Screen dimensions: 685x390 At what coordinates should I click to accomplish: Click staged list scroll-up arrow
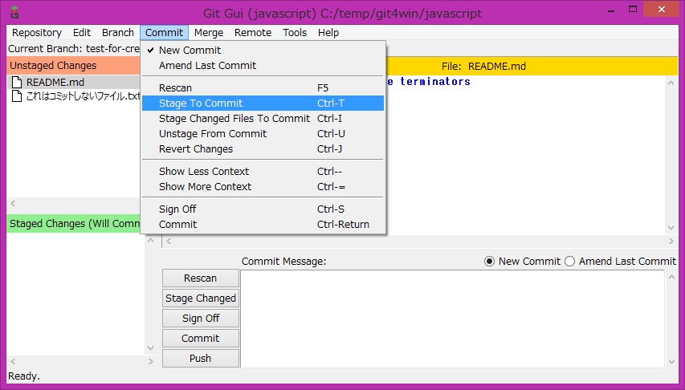coord(151,240)
